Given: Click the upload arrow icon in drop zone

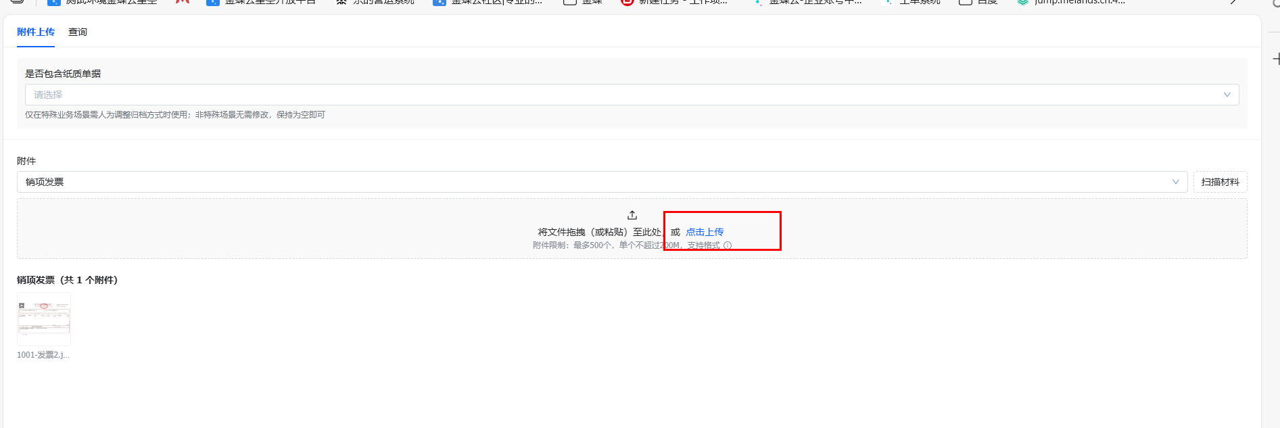Looking at the screenshot, I should [632, 215].
